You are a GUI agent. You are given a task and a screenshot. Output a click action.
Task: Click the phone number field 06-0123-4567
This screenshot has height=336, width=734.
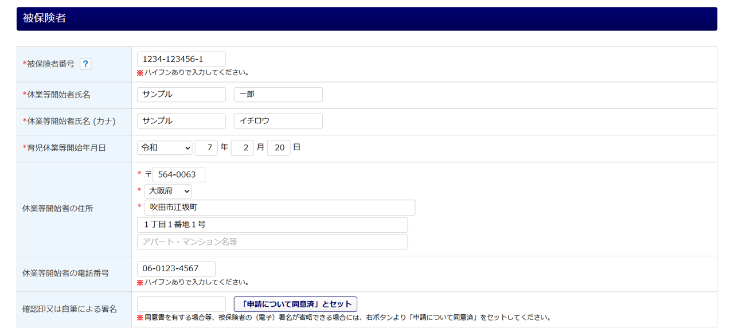coord(176,269)
